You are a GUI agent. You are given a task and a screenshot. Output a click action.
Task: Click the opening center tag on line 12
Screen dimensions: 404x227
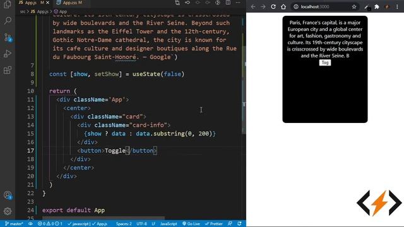point(77,108)
